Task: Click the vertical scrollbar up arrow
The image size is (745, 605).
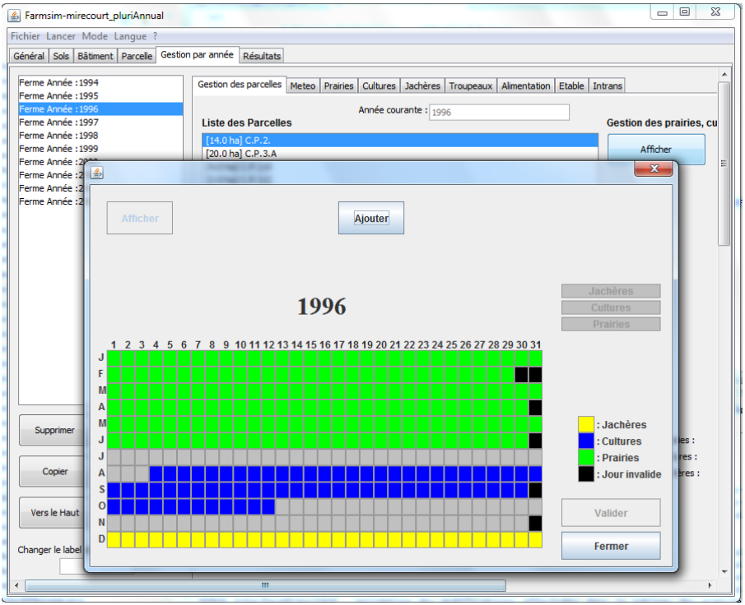Action: [x=724, y=75]
